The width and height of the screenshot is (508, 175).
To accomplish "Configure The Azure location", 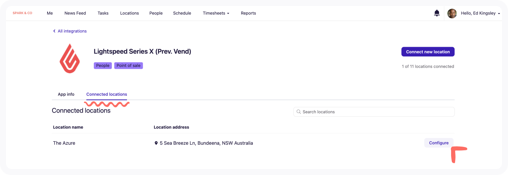I will click(x=439, y=143).
